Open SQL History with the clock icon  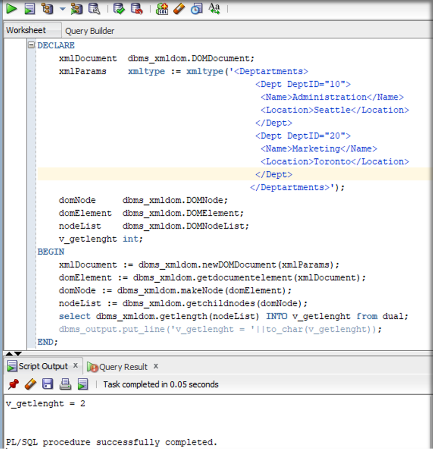point(196,8)
